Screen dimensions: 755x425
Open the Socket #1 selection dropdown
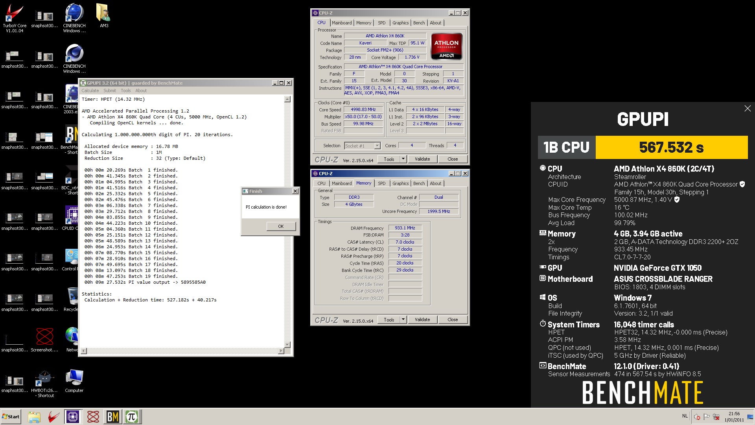pyautogui.click(x=362, y=146)
